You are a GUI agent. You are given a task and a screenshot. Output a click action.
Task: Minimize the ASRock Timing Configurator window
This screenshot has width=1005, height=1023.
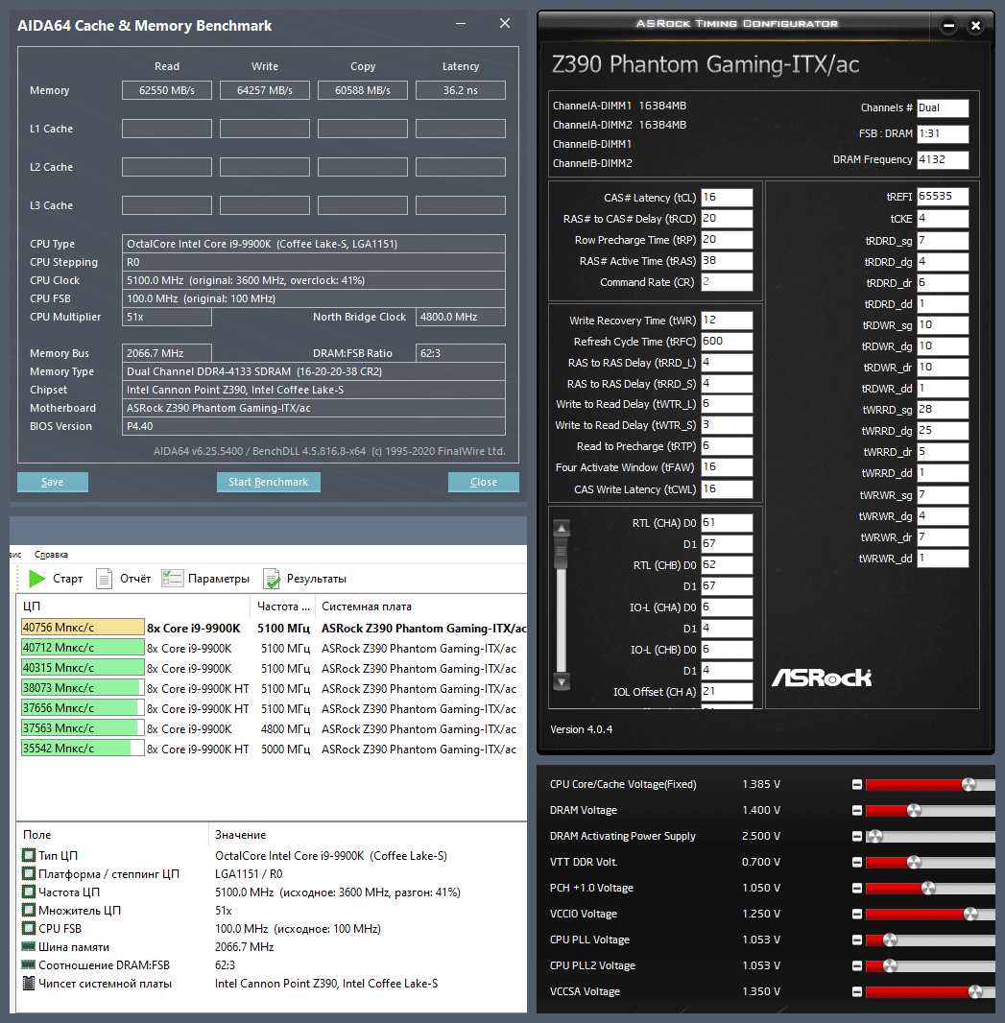coord(949,26)
